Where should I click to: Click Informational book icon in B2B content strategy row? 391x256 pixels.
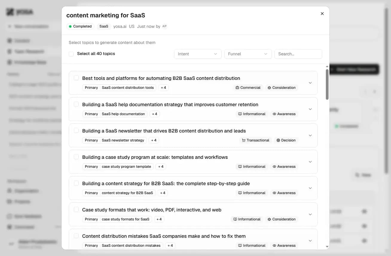240,193
